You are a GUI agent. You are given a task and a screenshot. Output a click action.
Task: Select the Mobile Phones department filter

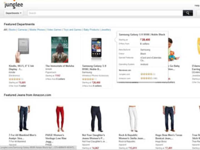click(x=37, y=30)
